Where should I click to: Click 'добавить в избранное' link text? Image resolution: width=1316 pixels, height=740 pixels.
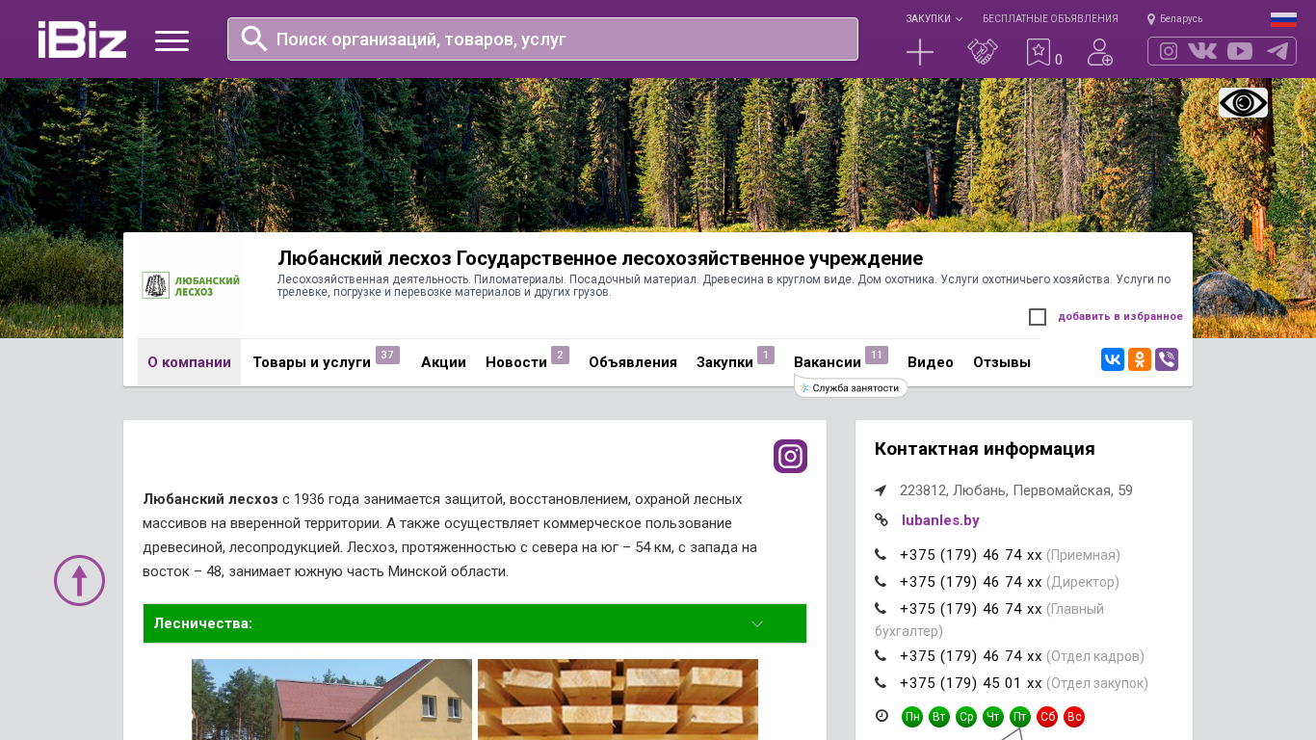(x=1120, y=317)
